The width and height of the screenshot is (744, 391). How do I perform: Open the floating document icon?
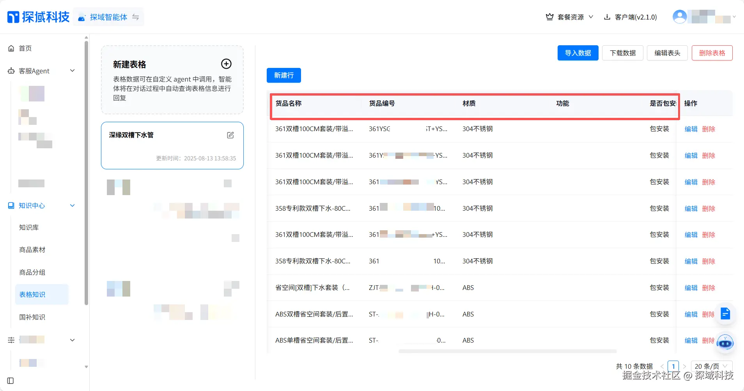725,313
